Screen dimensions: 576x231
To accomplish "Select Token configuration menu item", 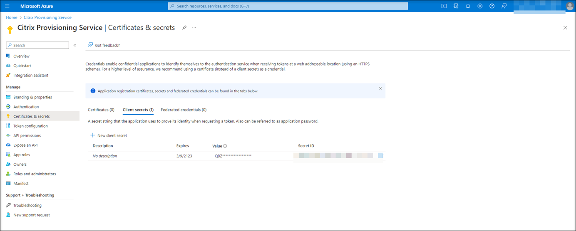I will (x=30, y=126).
